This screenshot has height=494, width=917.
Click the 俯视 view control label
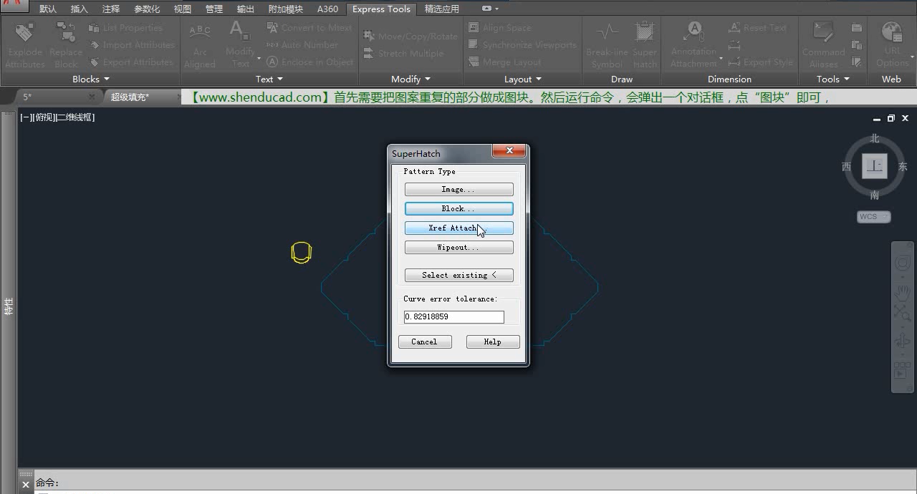coord(42,117)
